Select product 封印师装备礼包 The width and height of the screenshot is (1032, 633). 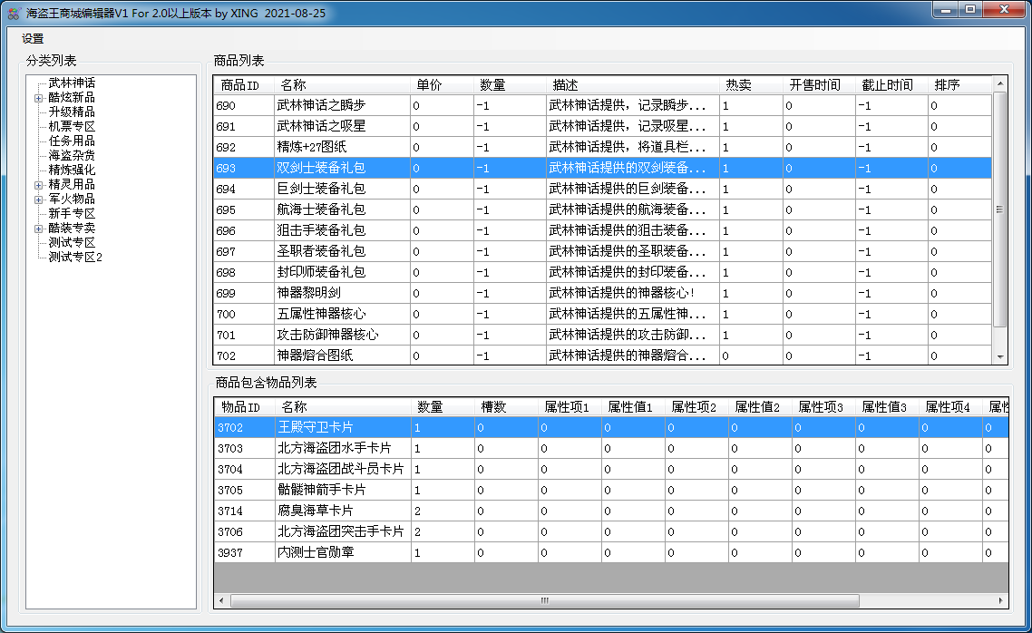pos(603,272)
